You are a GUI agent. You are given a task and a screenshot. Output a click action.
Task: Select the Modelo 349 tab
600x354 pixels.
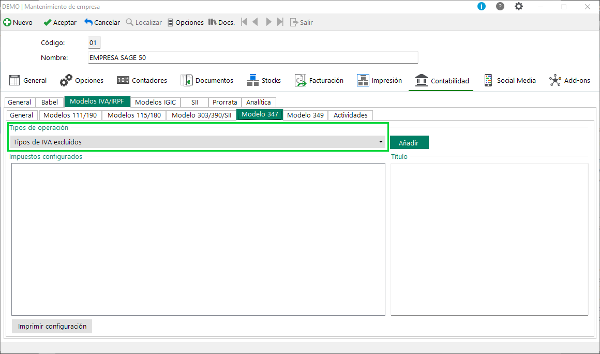tap(305, 115)
